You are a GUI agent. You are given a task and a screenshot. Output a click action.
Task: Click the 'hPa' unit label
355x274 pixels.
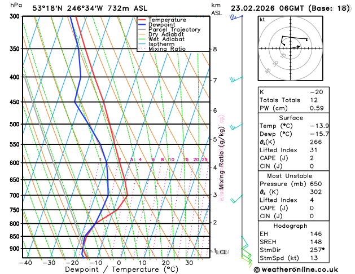point(16,5)
